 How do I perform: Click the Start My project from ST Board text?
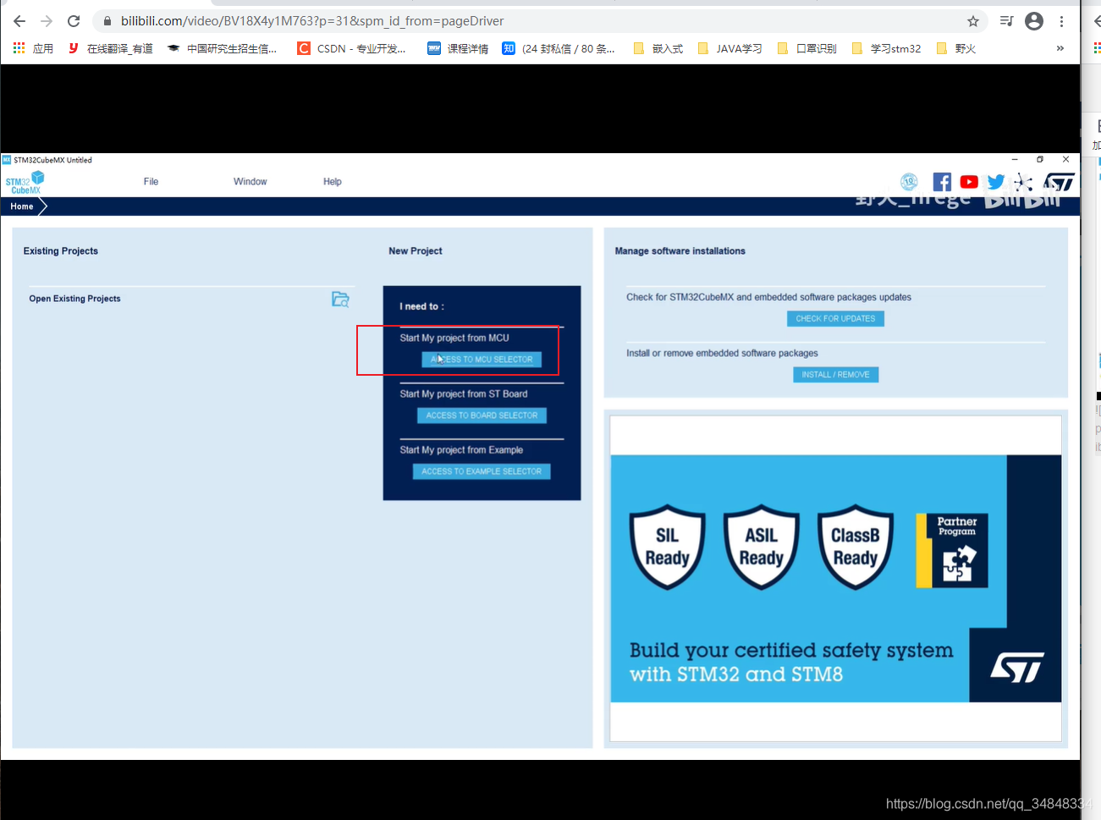coord(464,393)
